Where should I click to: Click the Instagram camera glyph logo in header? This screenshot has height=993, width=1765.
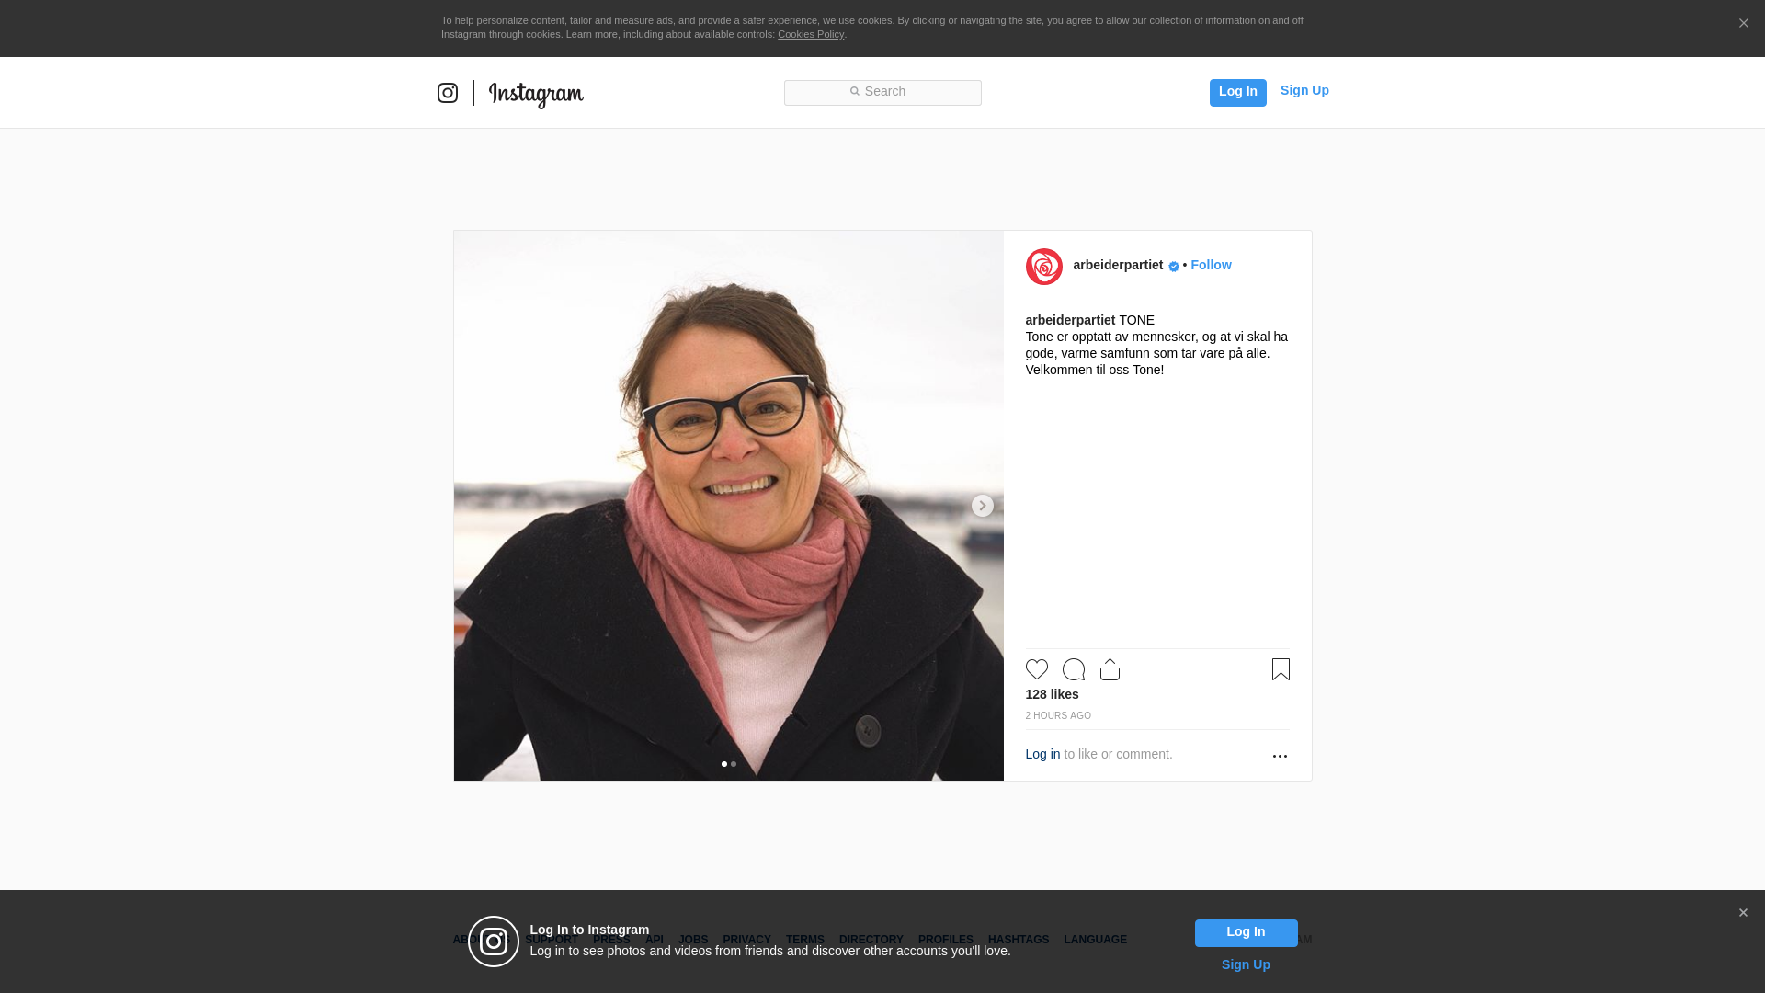tap(448, 93)
